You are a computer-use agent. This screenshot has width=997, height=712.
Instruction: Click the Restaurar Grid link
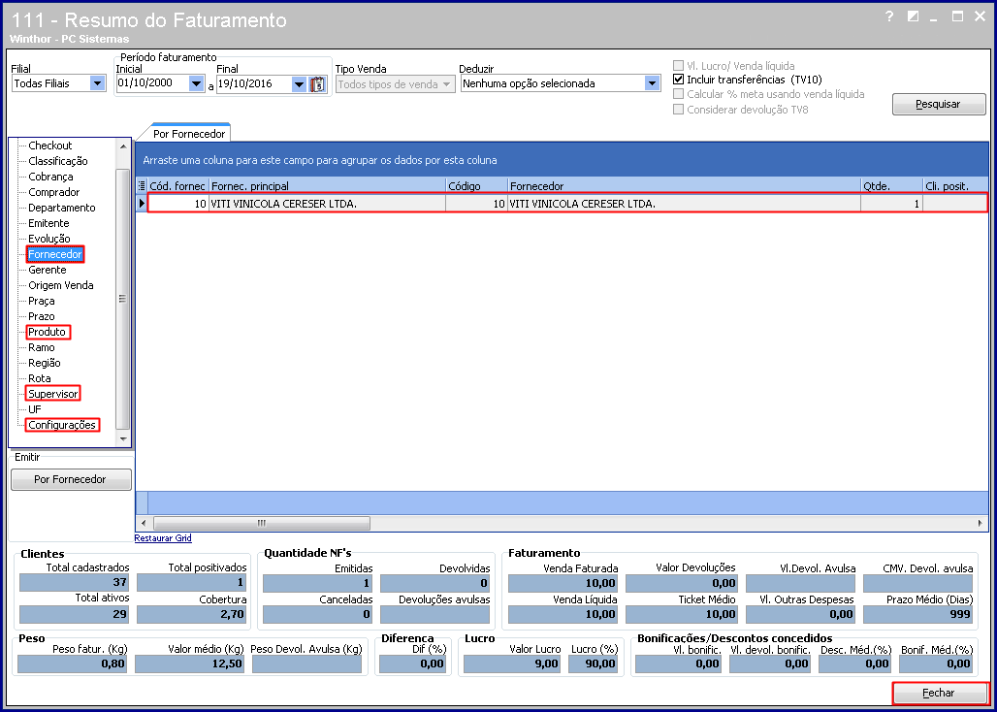[x=163, y=537]
